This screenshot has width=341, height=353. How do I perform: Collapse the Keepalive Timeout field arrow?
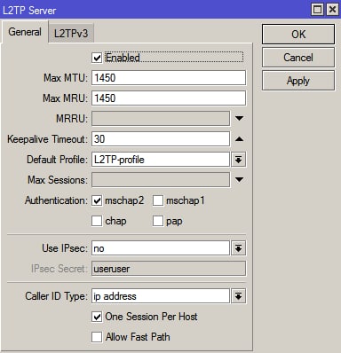(x=239, y=139)
